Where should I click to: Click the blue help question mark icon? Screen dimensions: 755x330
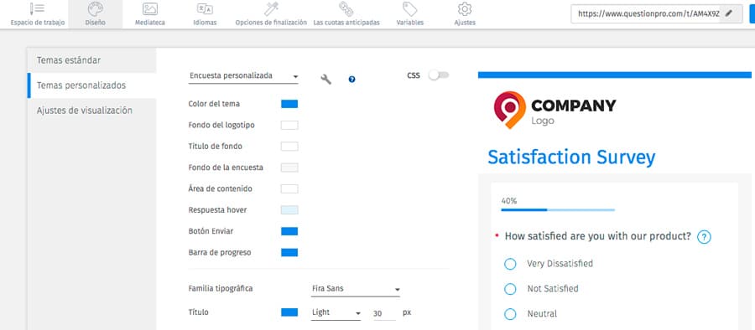352,80
